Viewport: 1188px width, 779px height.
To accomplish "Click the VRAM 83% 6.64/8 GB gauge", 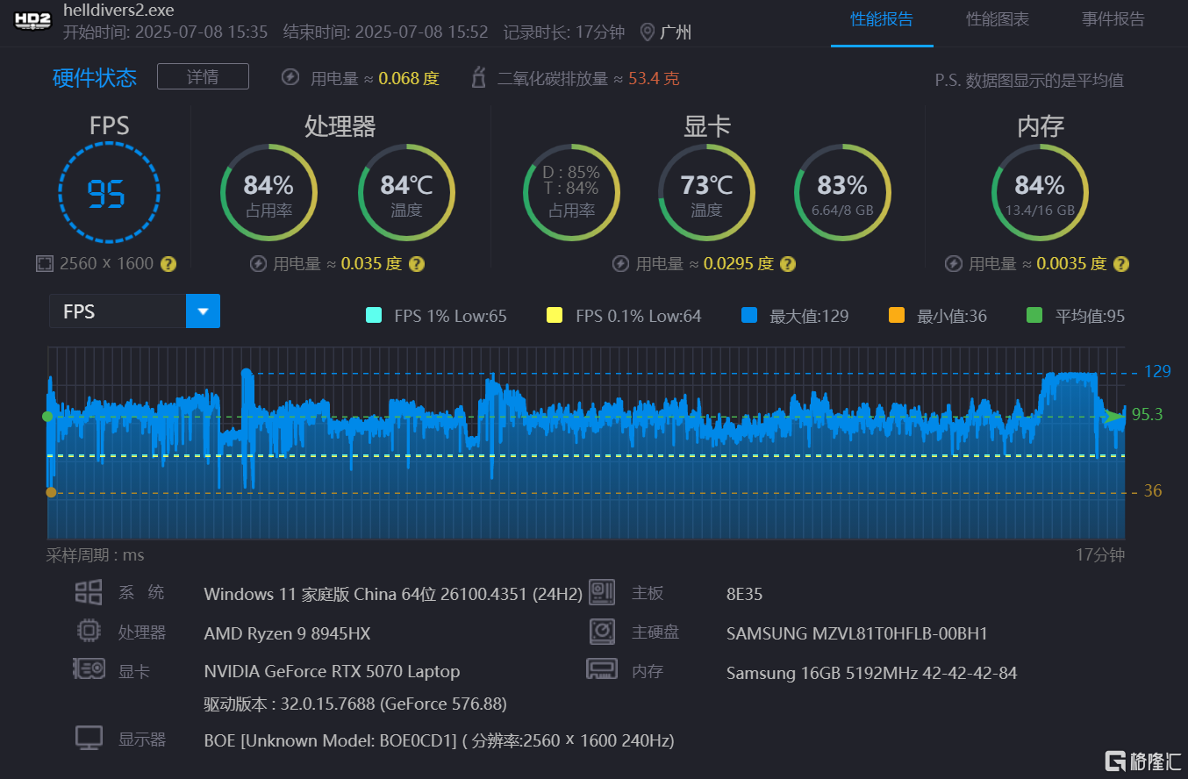I will [x=842, y=192].
